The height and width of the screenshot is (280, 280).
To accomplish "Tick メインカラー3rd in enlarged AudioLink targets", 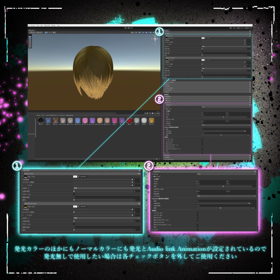I will (x=198, y=215).
